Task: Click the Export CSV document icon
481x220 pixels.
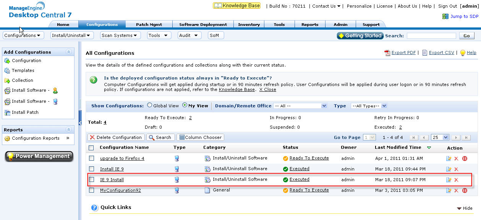Action: tap(424, 53)
